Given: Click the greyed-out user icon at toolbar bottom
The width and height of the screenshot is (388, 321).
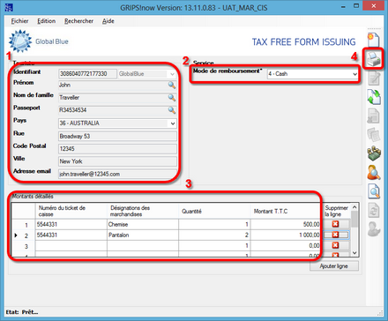Looking at the screenshot, I should tap(374, 229).
